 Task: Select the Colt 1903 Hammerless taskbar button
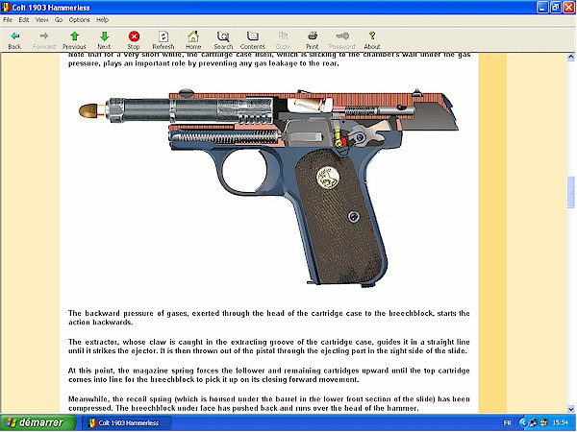click(x=126, y=422)
